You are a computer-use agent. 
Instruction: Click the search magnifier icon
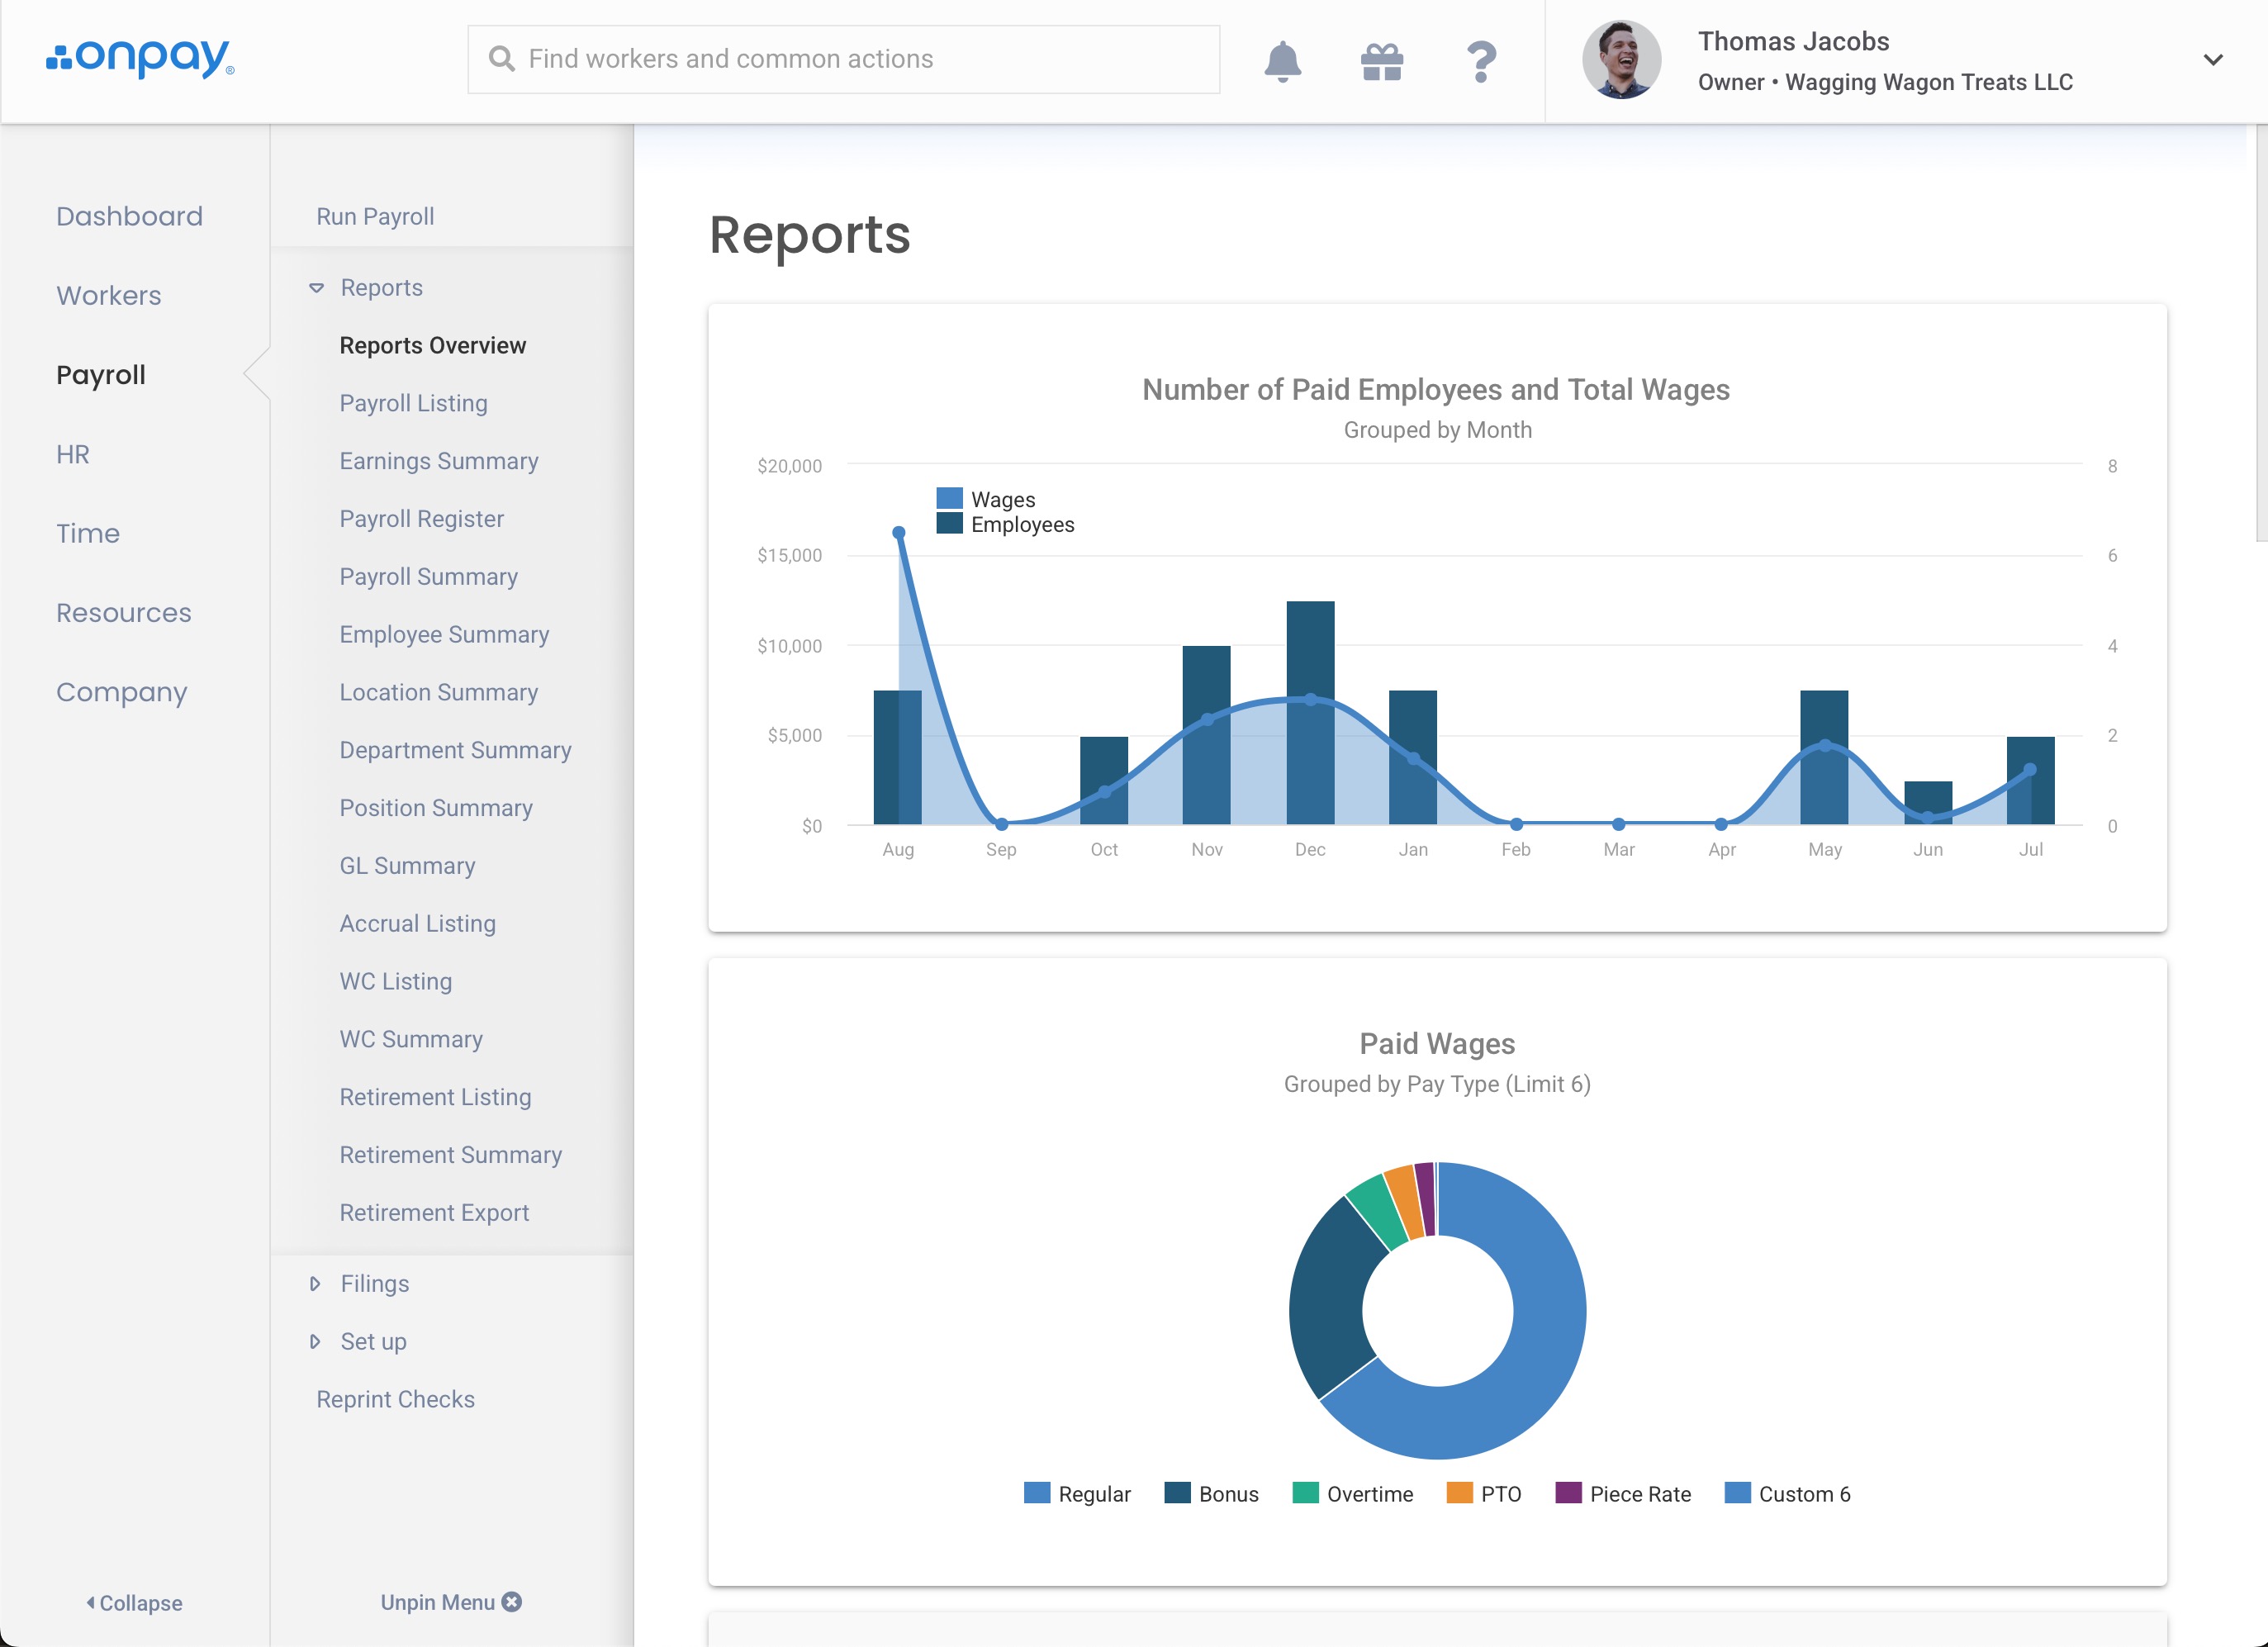pos(501,59)
